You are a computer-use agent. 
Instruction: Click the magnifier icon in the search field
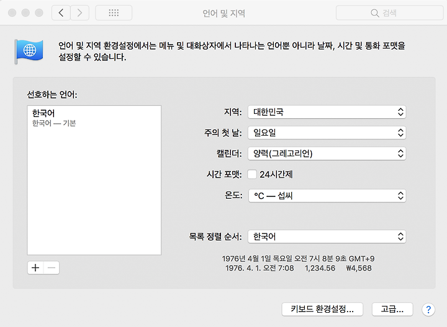point(374,13)
